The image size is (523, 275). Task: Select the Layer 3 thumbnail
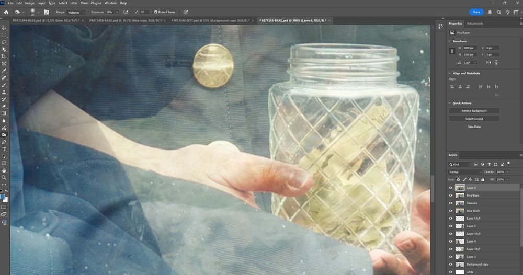coord(460,257)
